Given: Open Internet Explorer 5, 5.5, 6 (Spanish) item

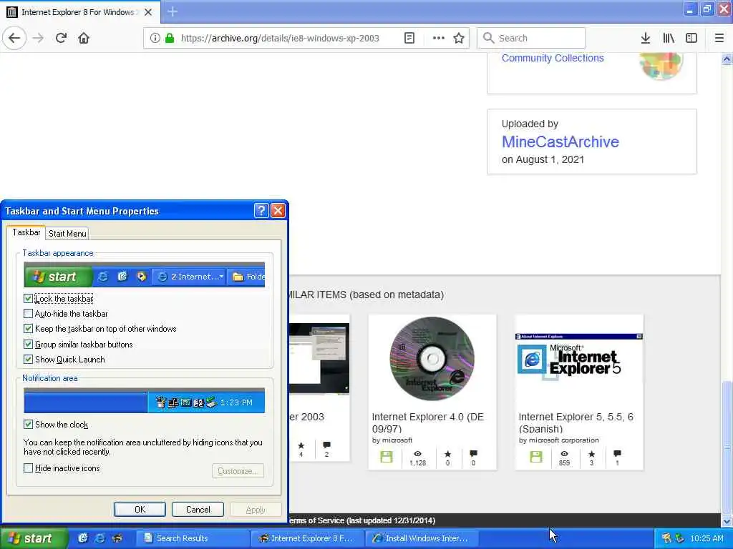Looking at the screenshot, I should pyautogui.click(x=576, y=422).
